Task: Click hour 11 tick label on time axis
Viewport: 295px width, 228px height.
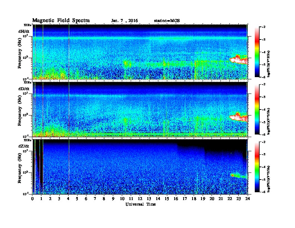Action: pos(131,199)
